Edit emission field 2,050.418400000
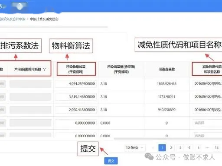Screen dimensions: 222x166 pyautogui.click(x=76, y=110)
